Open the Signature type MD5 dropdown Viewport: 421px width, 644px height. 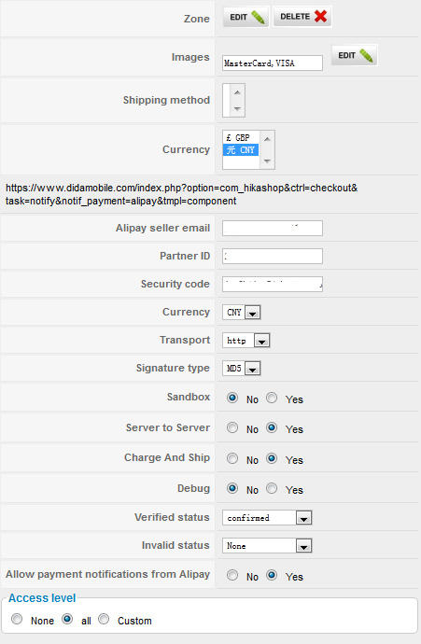pyautogui.click(x=241, y=368)
